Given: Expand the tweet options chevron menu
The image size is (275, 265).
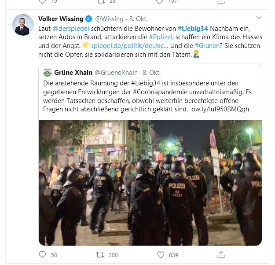Looking at the screenshot, I should 259,18.
